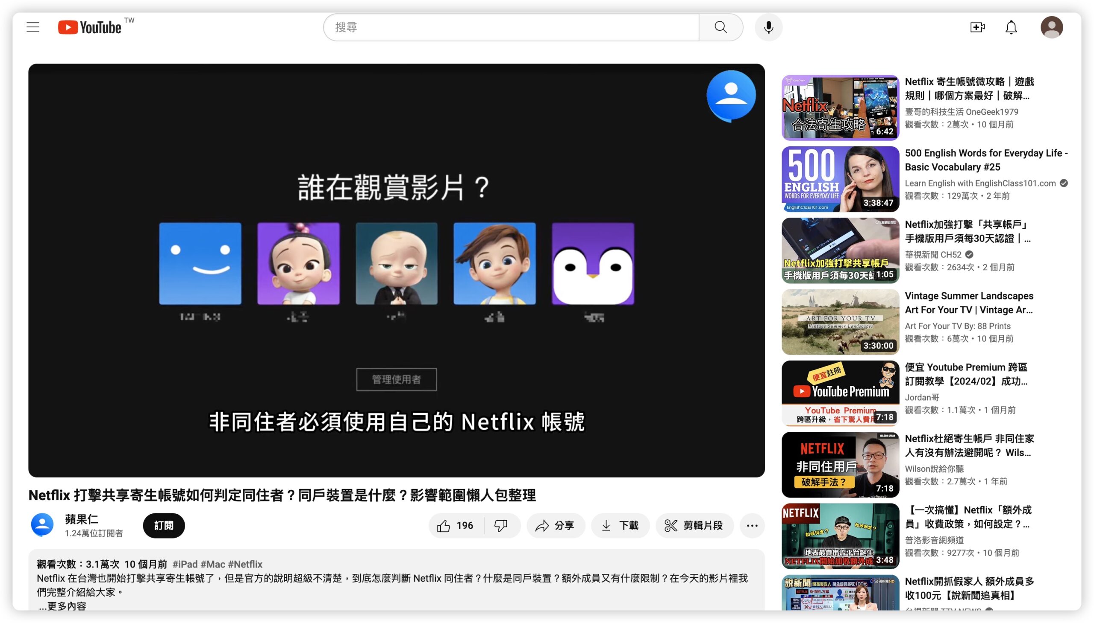The height and width of the screenshot is (623, 1094).
Task: Visit Art For Your TV channel
Action: click(x=957, y=326)
